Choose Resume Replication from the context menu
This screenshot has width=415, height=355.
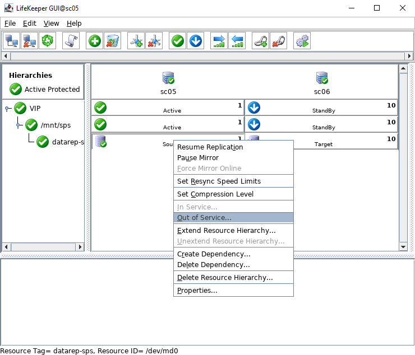[233, 147]
